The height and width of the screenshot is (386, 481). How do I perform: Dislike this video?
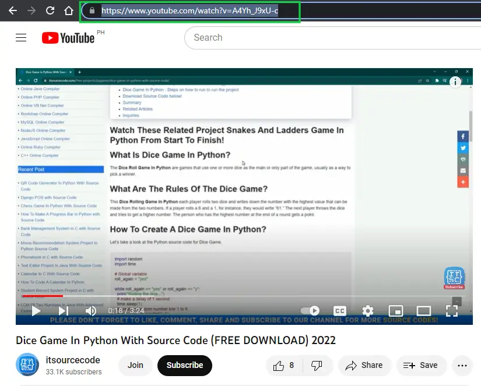317,366
